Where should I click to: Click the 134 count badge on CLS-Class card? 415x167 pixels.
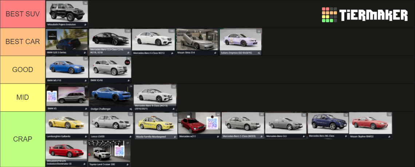128,31
